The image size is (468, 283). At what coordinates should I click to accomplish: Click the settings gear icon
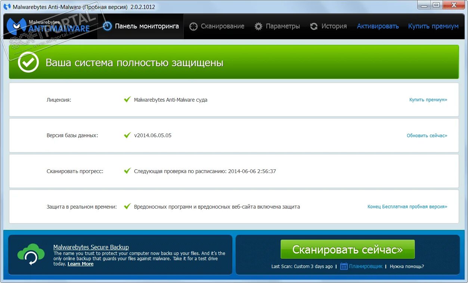(x=258, y=27)
